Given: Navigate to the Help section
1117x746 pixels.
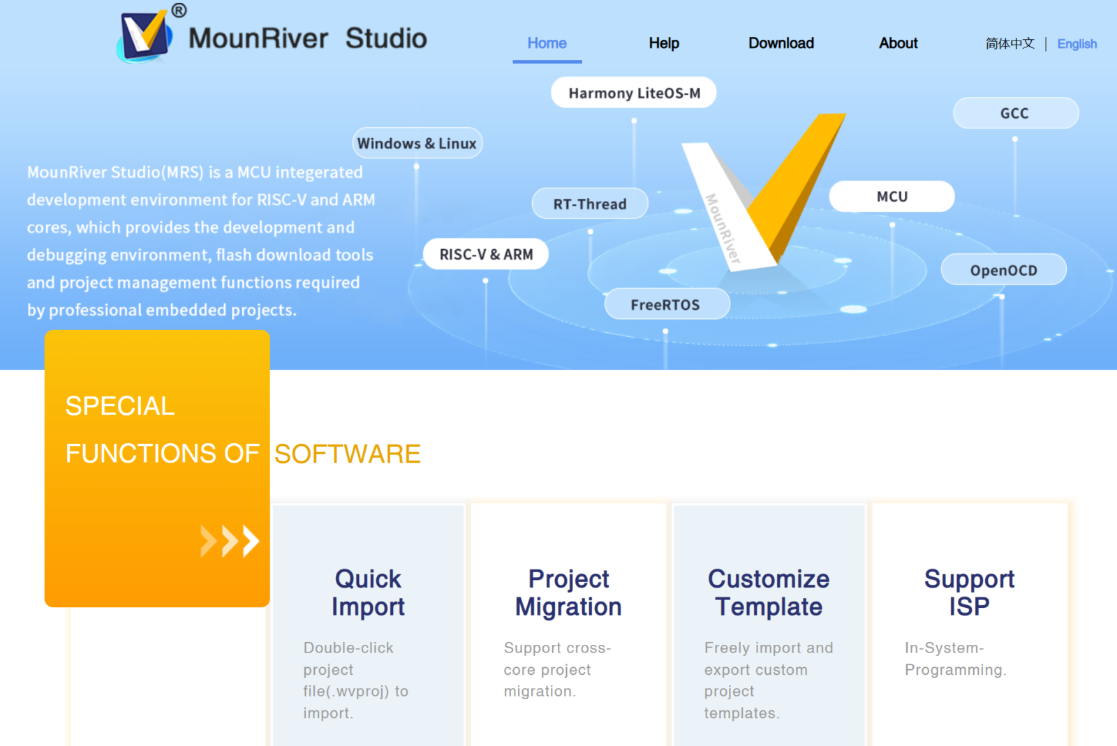Looking at the screenshot, I should 664,43.
